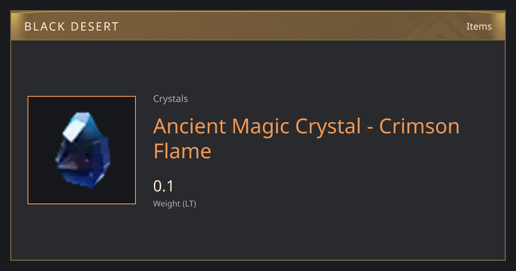Image resolution: width=516 pixels, height=271 pixels.
Task: Open the Items section link
Action: 479,26
